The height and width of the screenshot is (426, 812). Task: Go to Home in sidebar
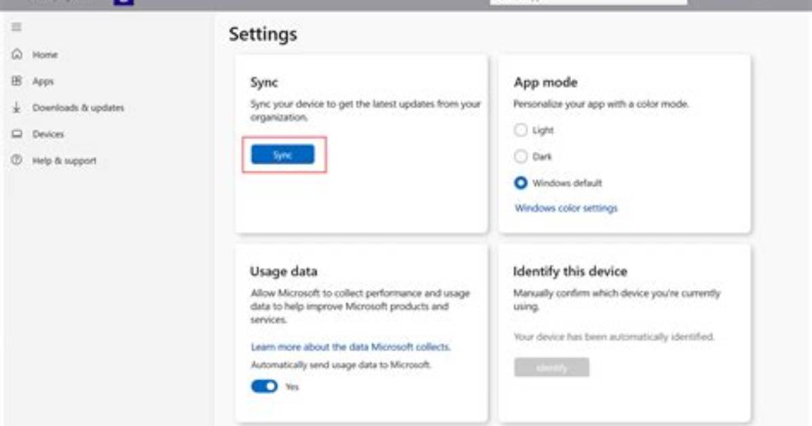pos(45,54)
